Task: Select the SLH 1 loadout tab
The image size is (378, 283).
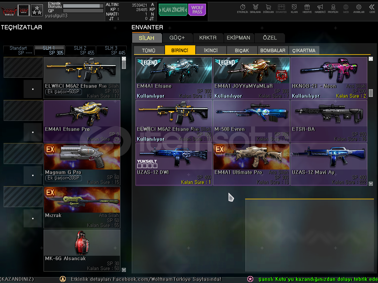Action: coord(49,50)
